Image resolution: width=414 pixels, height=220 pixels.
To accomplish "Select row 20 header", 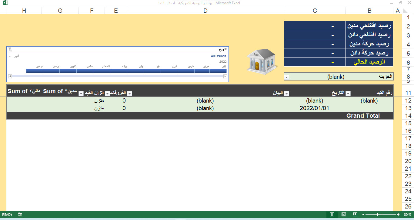I will pyautogui.click(x=408, y=161).
